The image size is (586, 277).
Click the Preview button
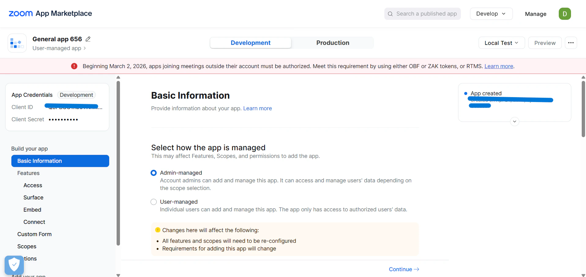coord(545,43)
